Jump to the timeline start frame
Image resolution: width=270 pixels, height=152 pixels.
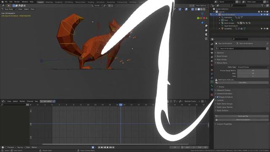coord(99,147)
